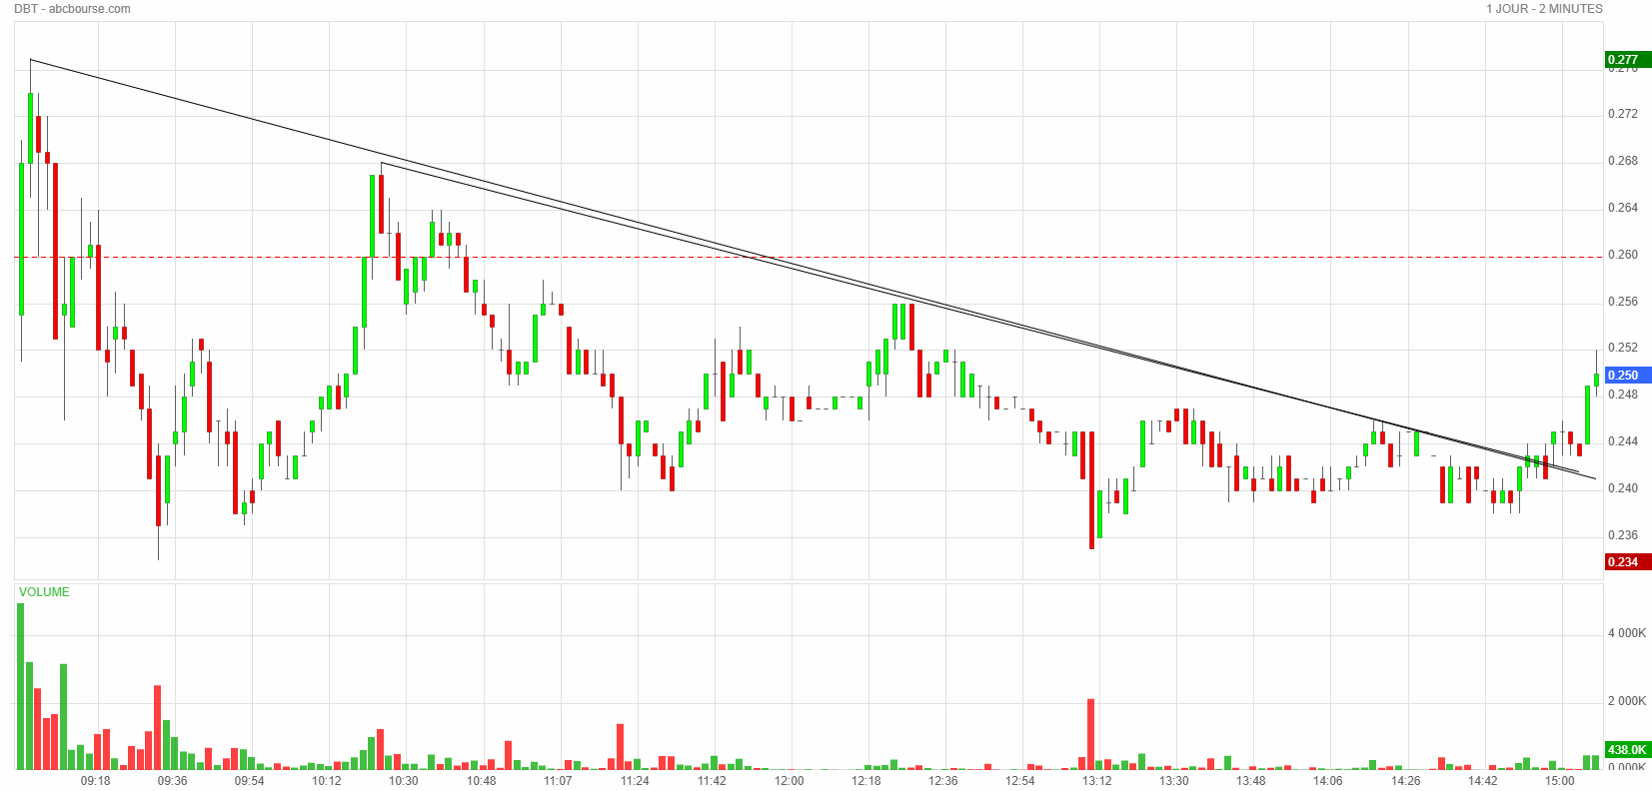The image size is (1652, 791).
Task: Click the DBT - abcbourse.com title text
Action: click(72, 9)
